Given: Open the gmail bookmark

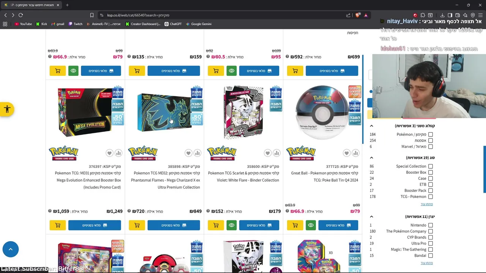Looking at the screenshot, I should pos(57,24).
